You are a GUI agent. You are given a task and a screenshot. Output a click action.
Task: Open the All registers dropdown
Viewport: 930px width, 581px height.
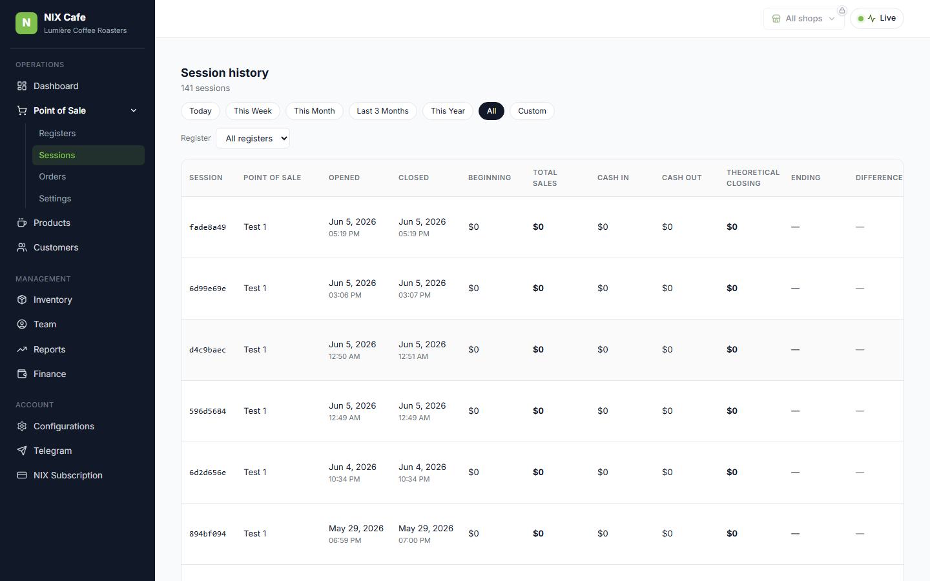(253, 138)
